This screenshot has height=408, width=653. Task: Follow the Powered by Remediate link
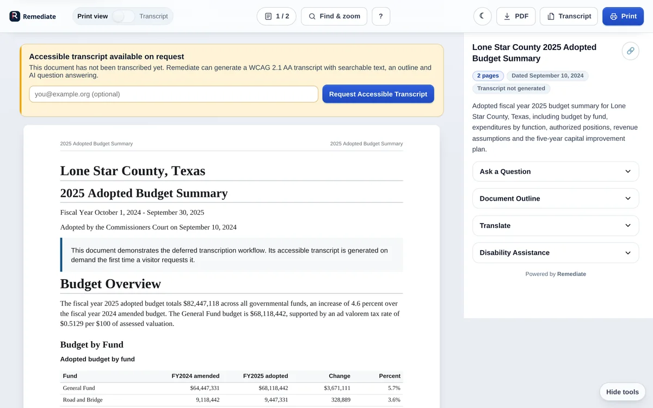(571, 274)
